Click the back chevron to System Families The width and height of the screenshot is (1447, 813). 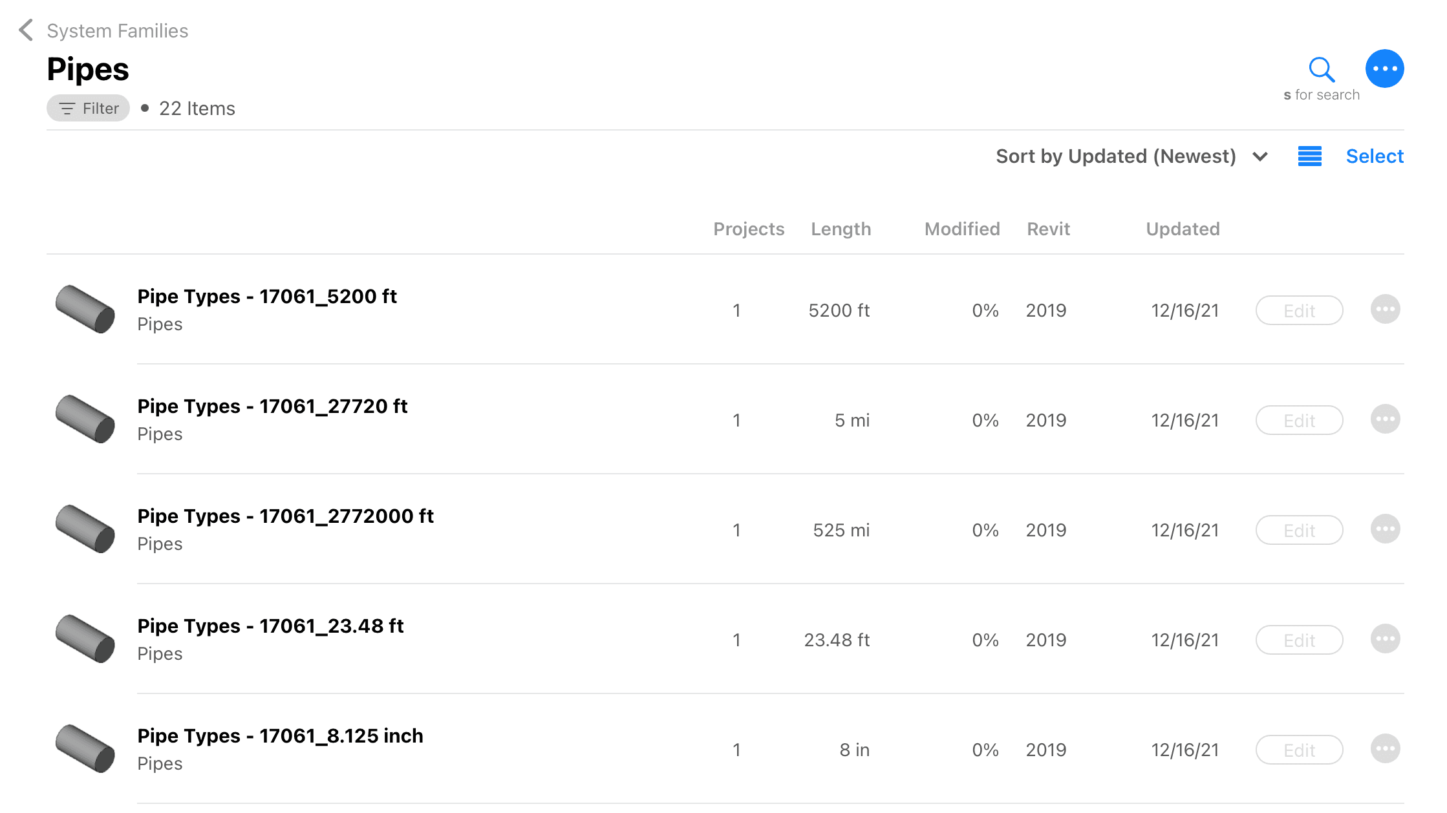(26, 30)
